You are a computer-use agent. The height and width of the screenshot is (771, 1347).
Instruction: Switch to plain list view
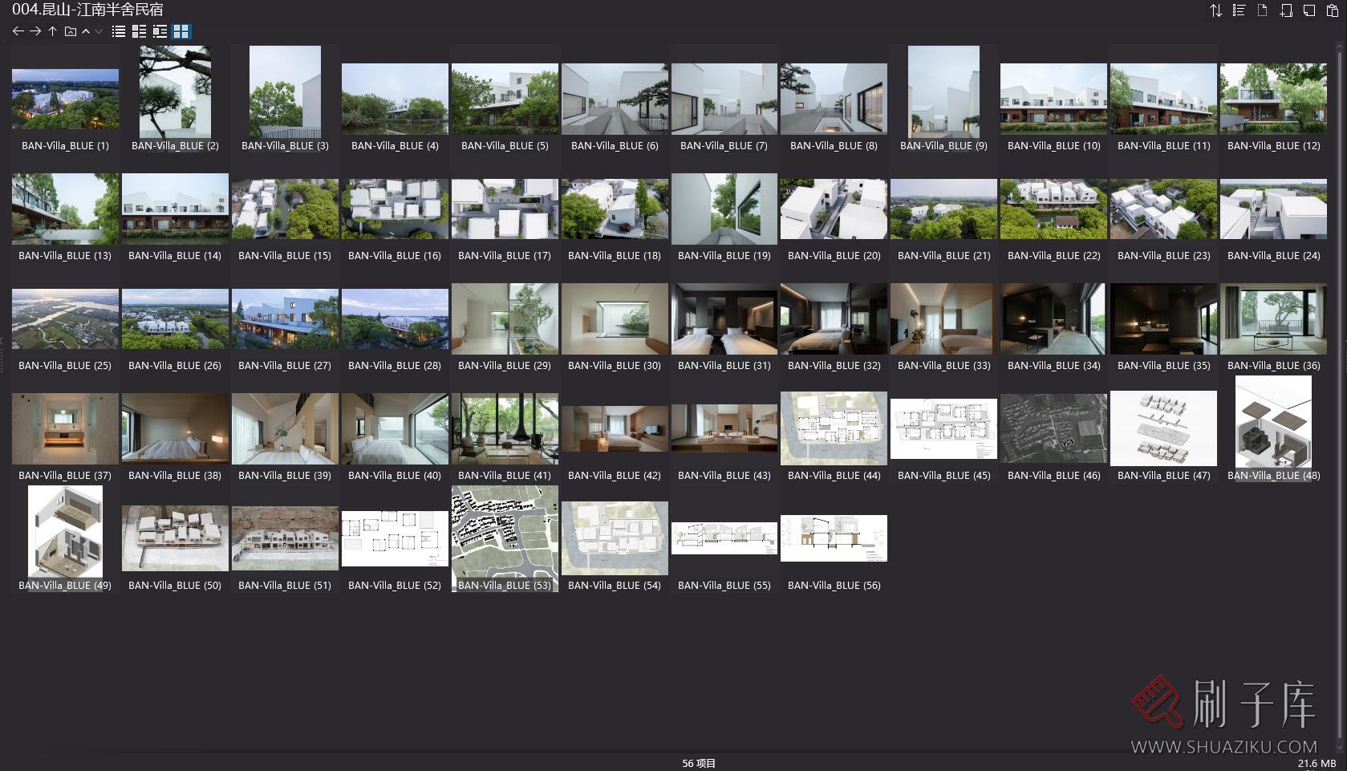(119, 31)
